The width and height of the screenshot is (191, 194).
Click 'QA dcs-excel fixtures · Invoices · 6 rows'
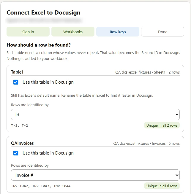[x=146, y=143]
